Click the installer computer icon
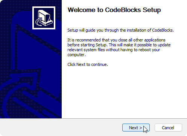The image size is (187, 136). [x=44, y=18]
